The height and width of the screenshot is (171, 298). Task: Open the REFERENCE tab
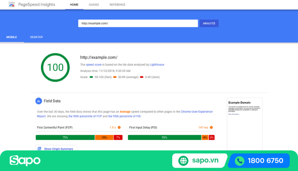click(117, 5)
